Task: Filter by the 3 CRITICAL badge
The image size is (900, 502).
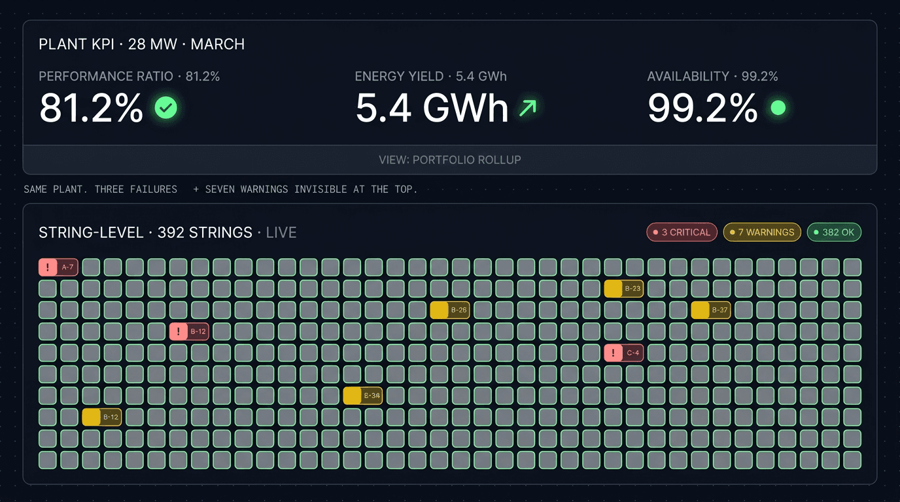Action: pos(682,232)
